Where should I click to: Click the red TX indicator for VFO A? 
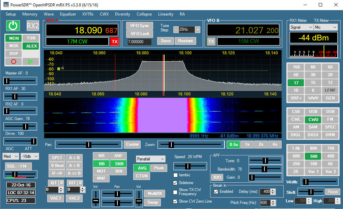pos(115,41)
